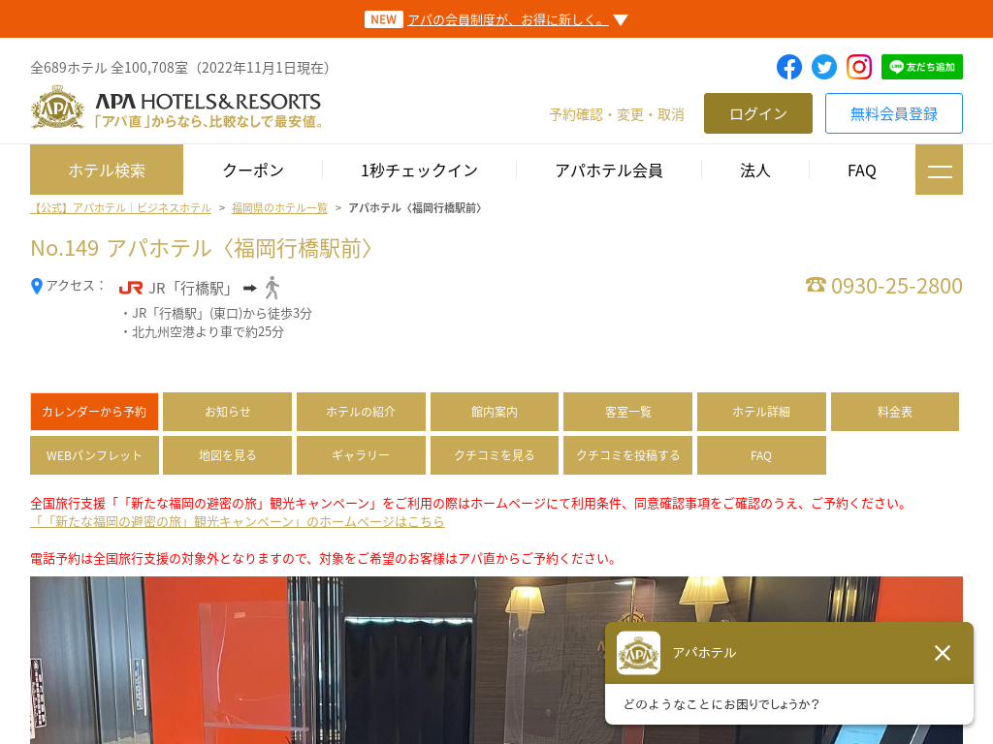
Task: Click the クチコミを投稿する button
Action: pyautogui.click(x=627, y=455)
